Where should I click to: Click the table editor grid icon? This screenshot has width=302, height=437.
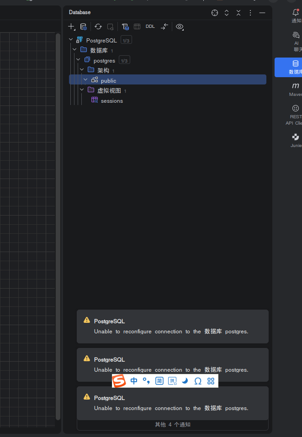137,27
